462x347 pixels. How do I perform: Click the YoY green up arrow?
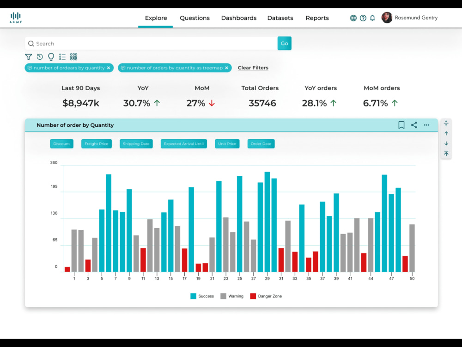coord(157,103)
